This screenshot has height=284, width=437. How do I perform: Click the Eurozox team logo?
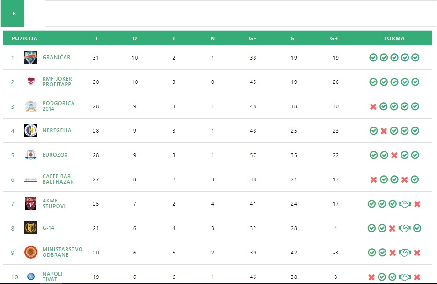[x=31, y=155]
